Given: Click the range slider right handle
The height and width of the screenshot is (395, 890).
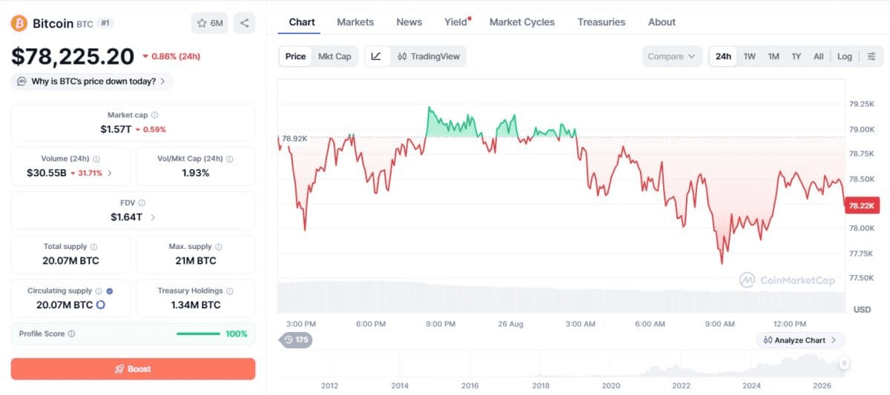Looking at the screenshot, I should [x=844, y=363].
